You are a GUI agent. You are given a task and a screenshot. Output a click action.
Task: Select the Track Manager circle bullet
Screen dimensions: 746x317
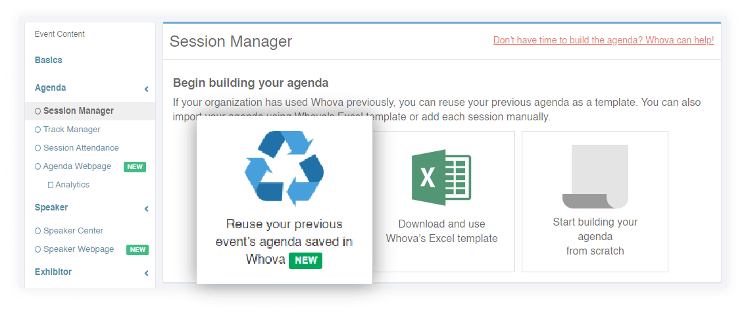pos(37,130)
